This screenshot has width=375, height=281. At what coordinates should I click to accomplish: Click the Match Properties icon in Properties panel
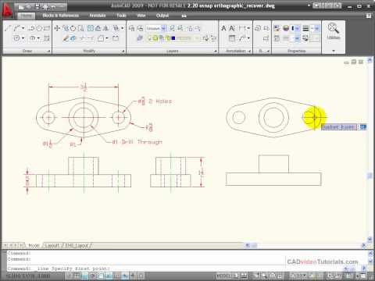click(x=277, y=28)
